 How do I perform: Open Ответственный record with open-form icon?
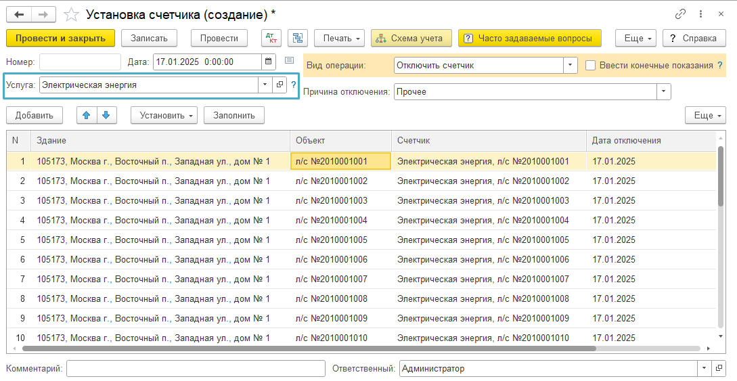[719, 368]
